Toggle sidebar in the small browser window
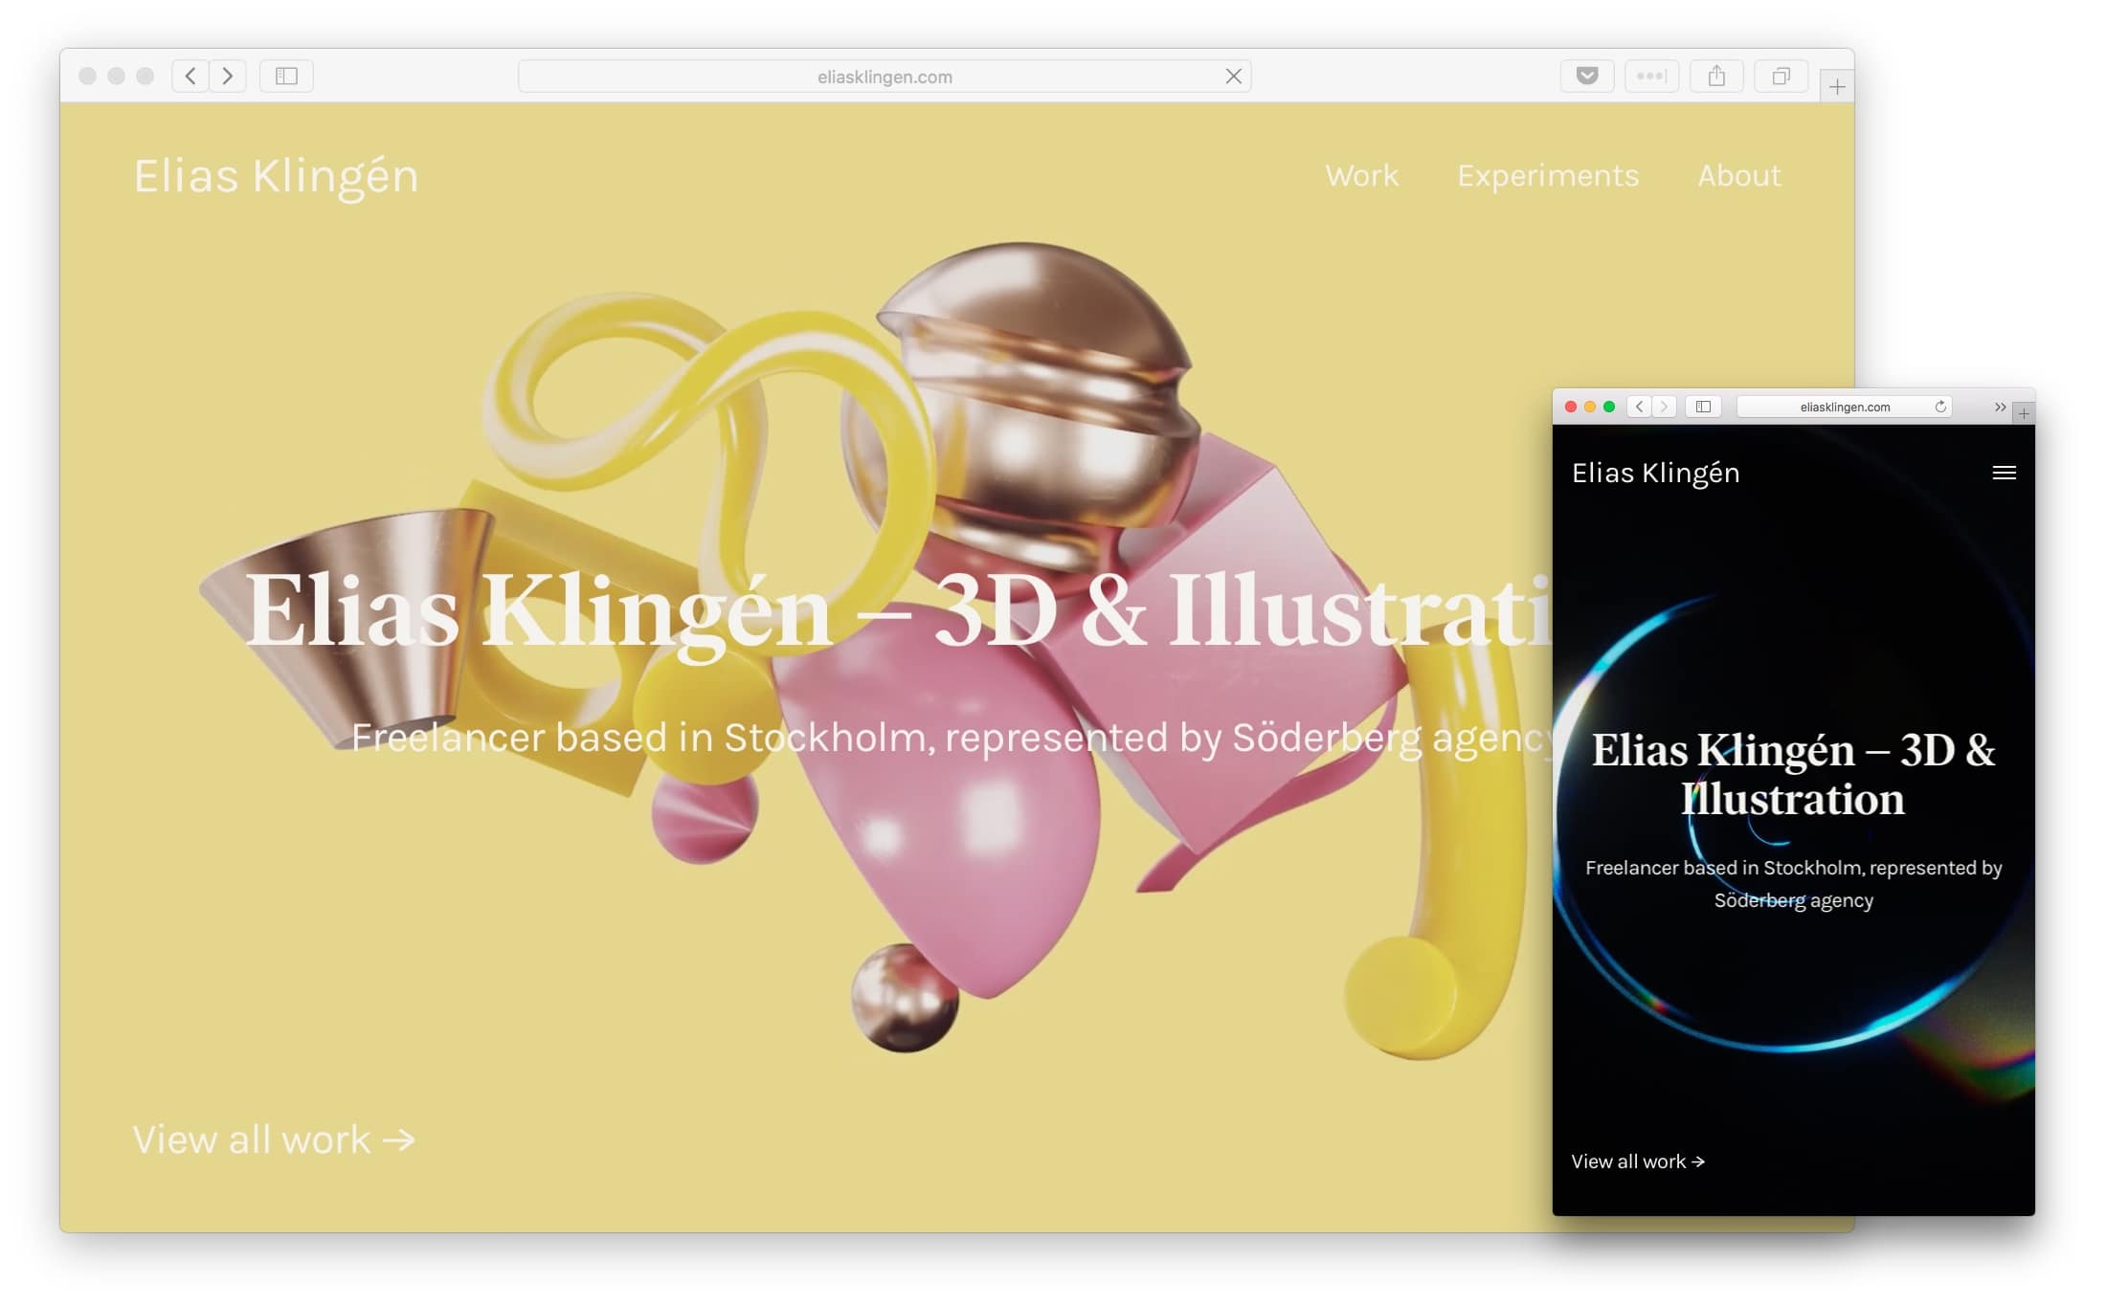The width and height of the screenshot is (2106, 1304). tap(1703, 407)
